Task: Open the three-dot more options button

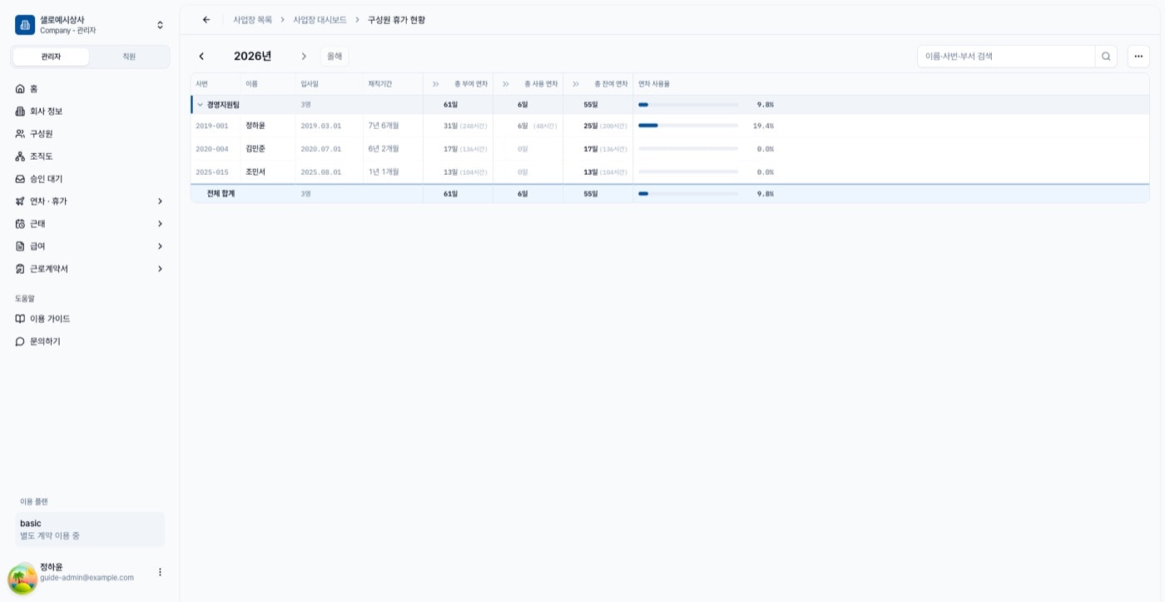Action: [x=1138, y=56]
